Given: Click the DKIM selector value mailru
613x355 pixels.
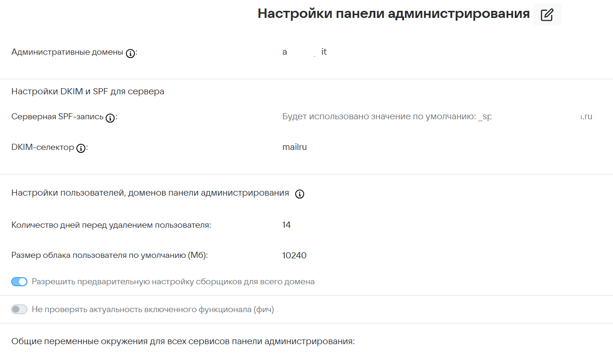Looking at the screenshot, I should [x=295, y=147].
